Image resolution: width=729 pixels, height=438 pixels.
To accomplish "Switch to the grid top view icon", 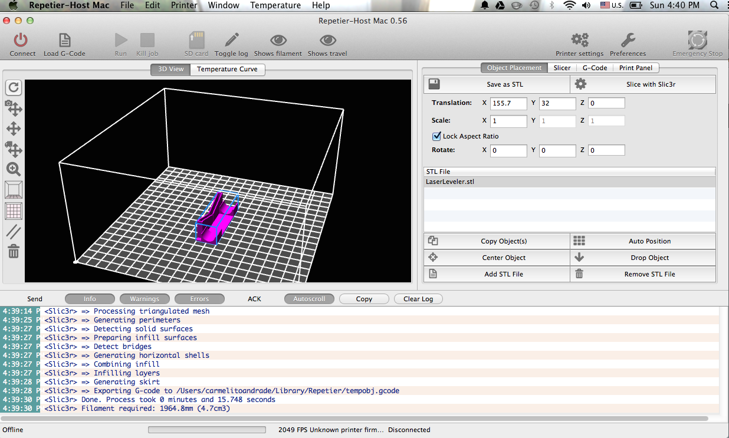I will pyautogui.click(x=14, y=210).
